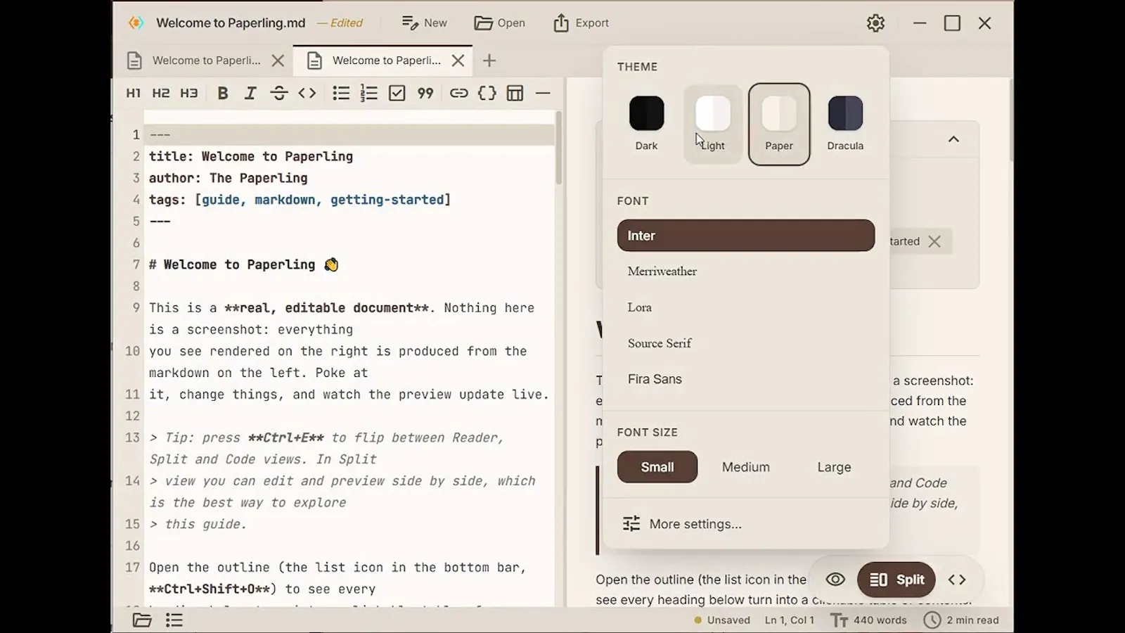The width and height of the screenshot is (1125, 633).
Task: Choose the Merriweather font
Action: pyautogui.click(x=746, y=271)
